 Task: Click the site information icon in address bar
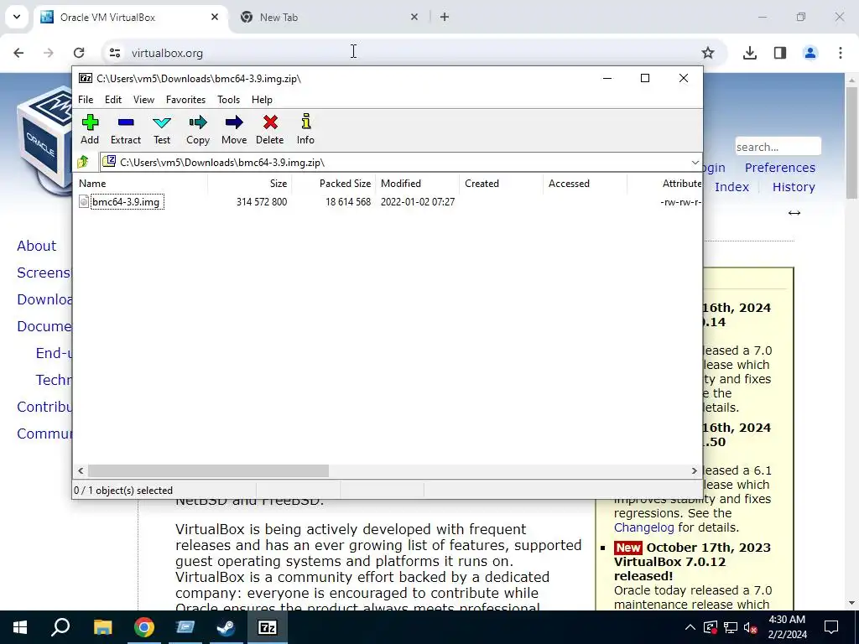[114, 53]
